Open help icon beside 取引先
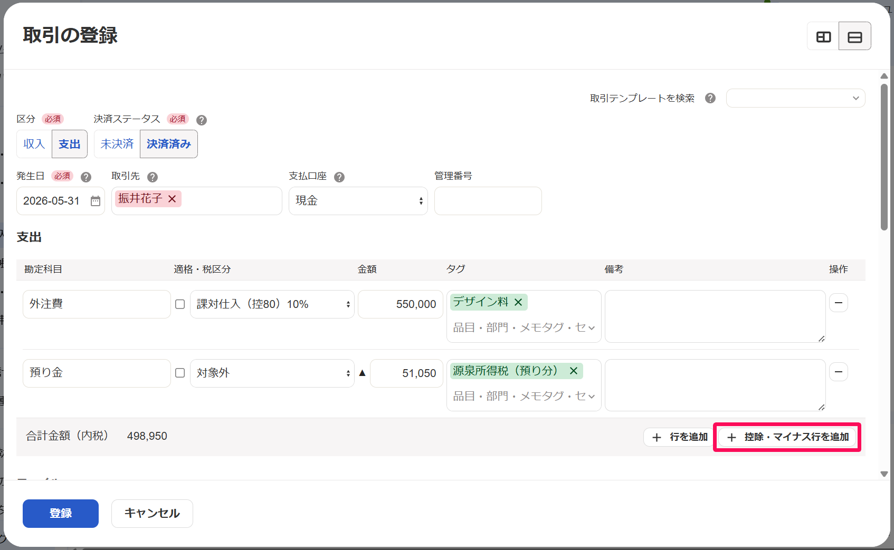The width and height of the screenshot is (894, 550). (153, 177)
